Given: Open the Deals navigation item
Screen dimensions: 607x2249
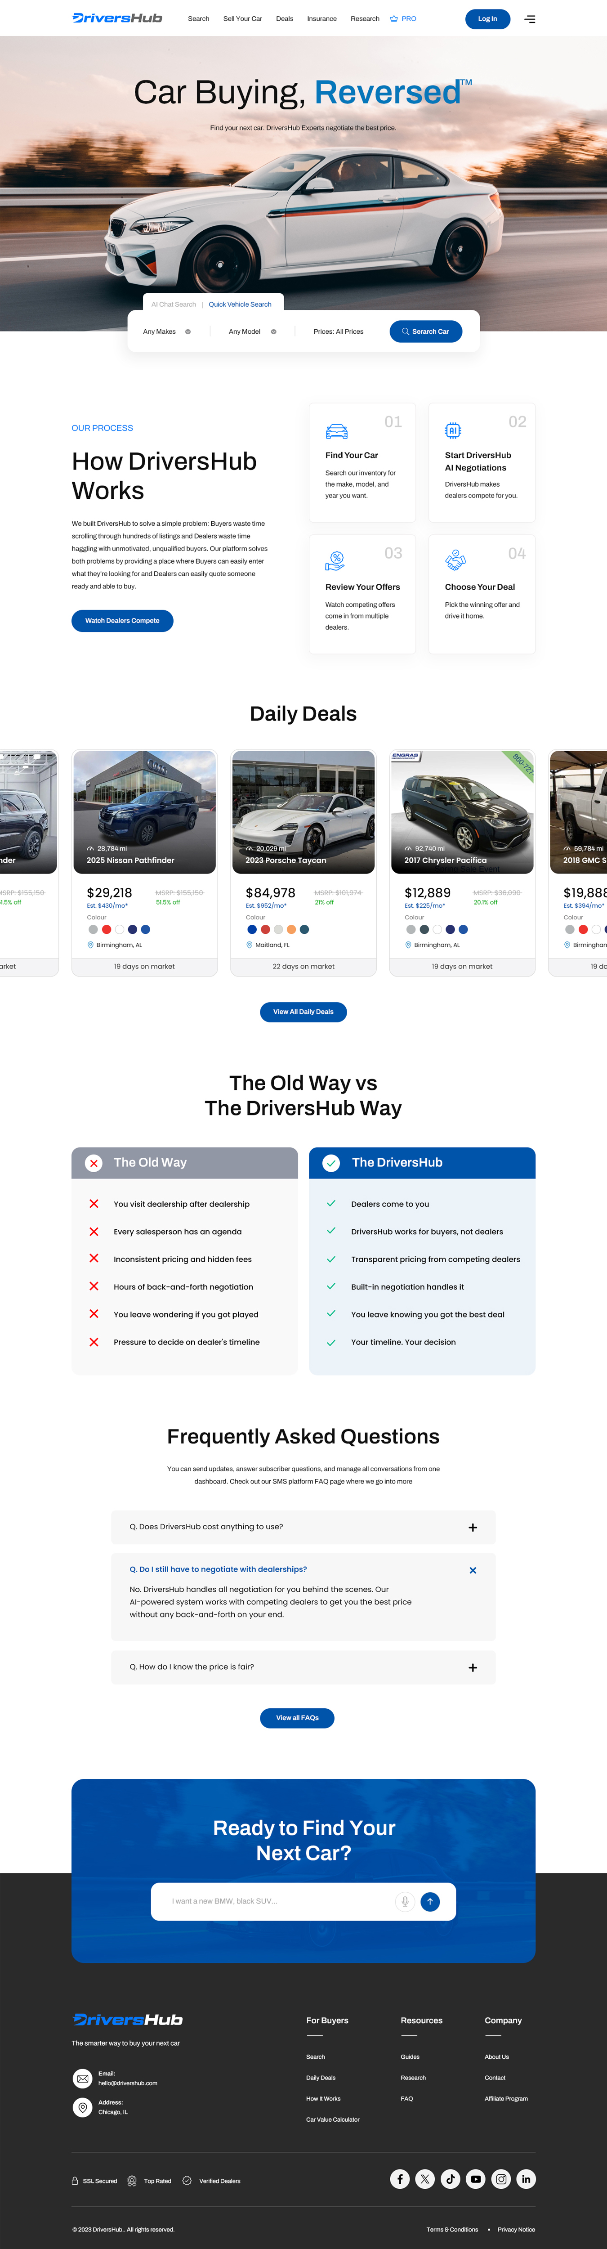Looking at the screenshot, I should [284, 18].
